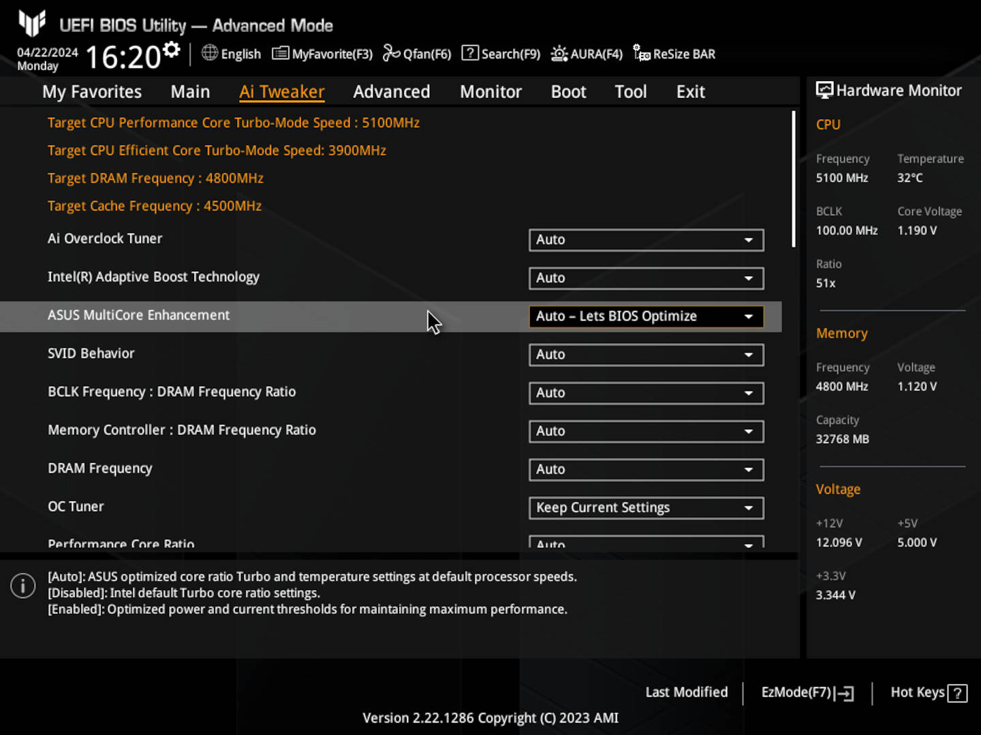Click Target Cache Frequency : 4500MHz text
This screenshot has width=981, height=735.
point(155,206)
